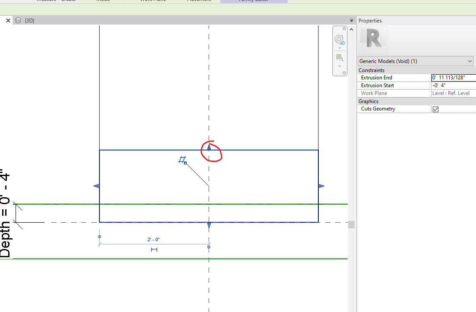Open the Work Plane ribbon panel

click(x=152, y=1)
